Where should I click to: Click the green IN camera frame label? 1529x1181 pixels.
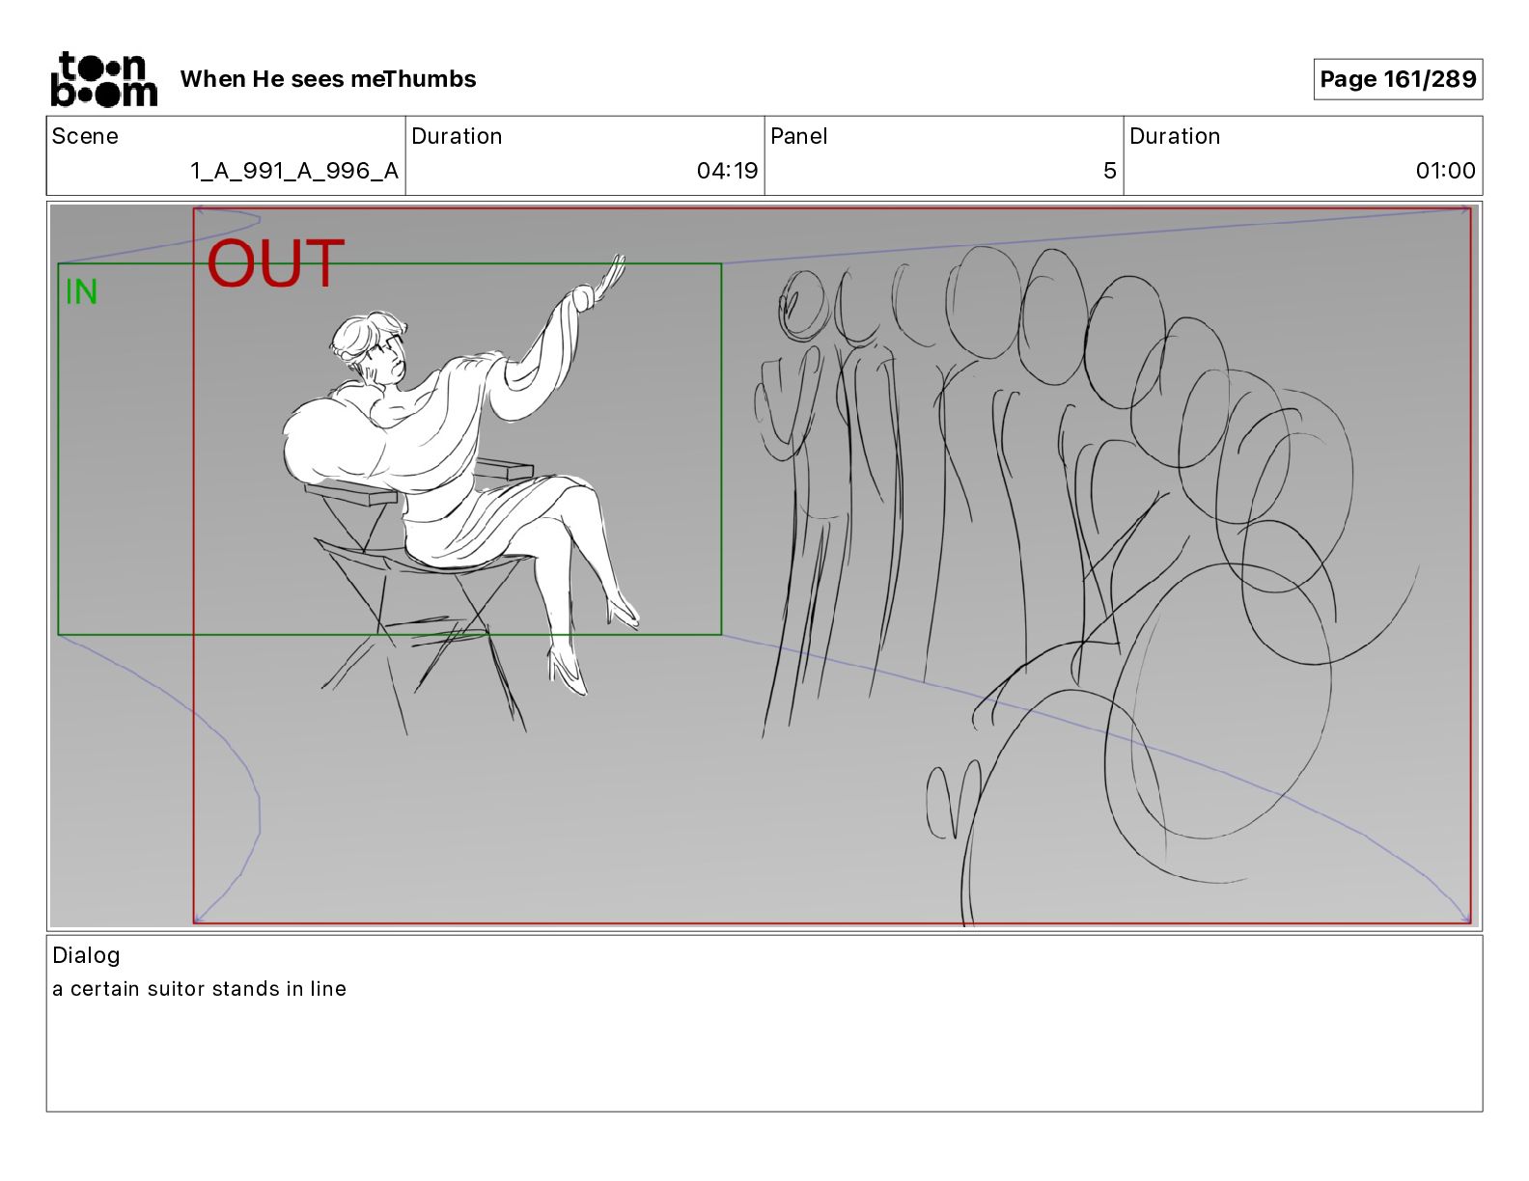(x=81, y=292)
